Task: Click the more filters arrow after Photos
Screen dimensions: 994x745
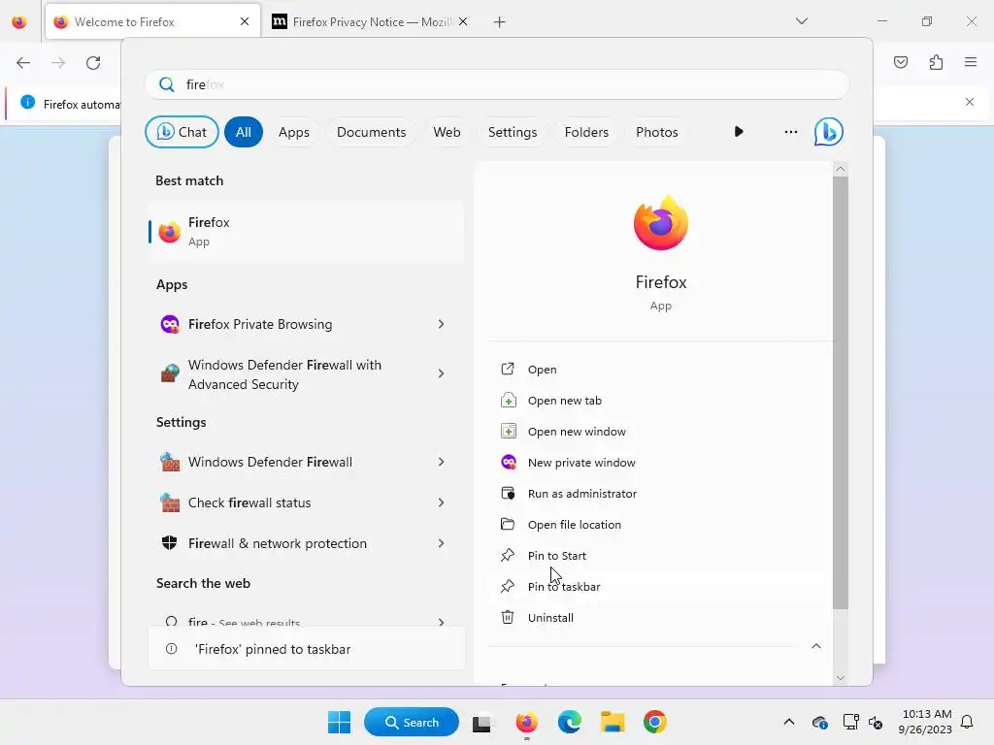Action: point(739,132)
